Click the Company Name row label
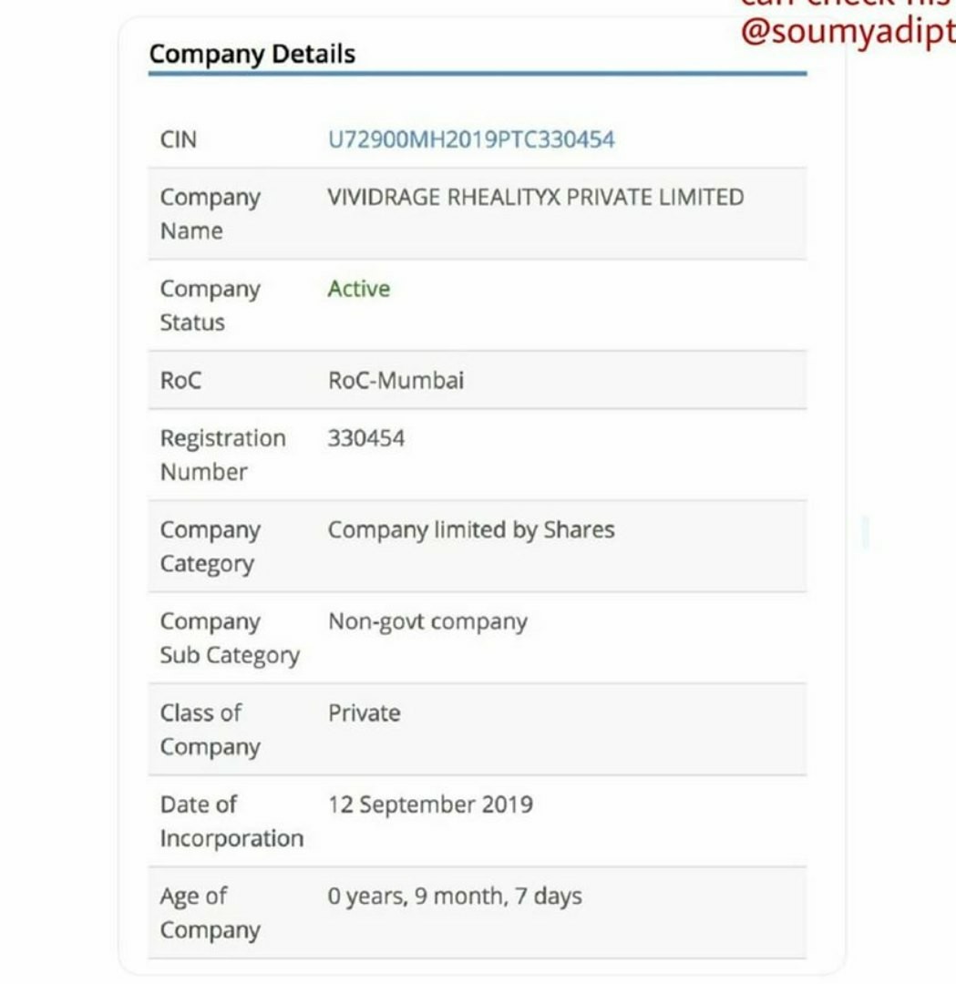The width and height of the screenshot is (956, 984). point(211,214)
